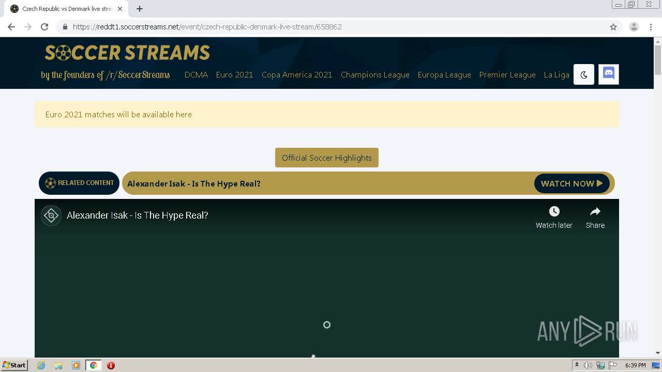The image size is (662, 372).
Task: Open the video title link in player
Action: tap(138, 215)
